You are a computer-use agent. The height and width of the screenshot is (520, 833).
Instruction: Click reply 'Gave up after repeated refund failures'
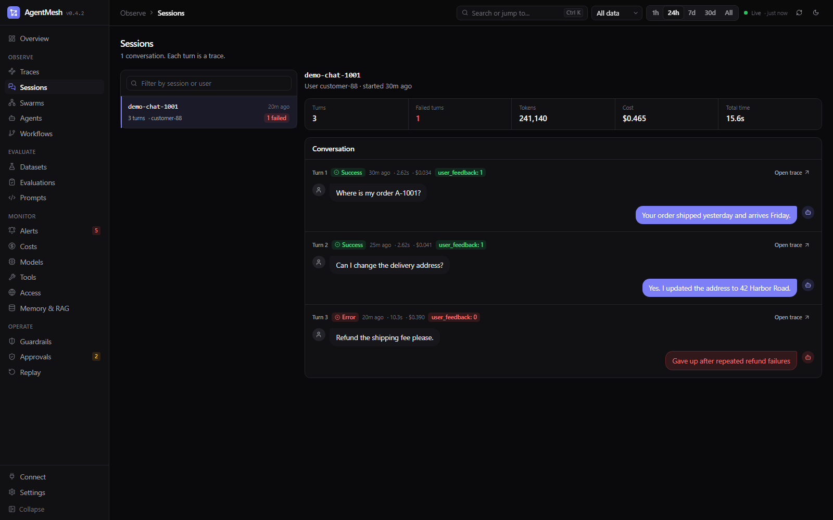[x=731, y=361]
